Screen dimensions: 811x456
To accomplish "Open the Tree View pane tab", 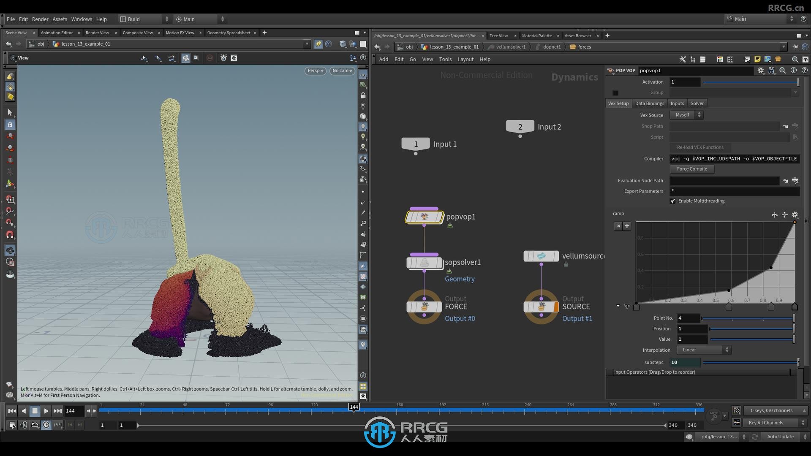I will pos(498,35).
